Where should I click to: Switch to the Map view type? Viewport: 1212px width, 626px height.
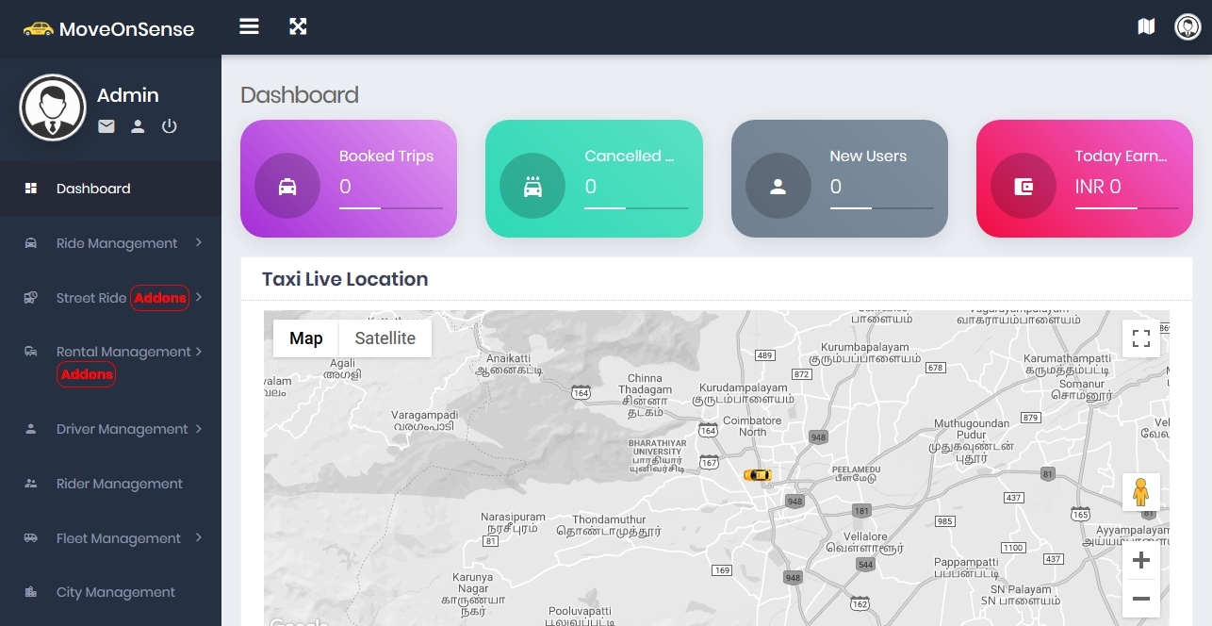(x=306, y=338)
